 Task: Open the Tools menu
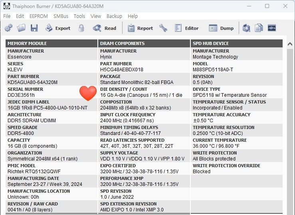(79, 16)
